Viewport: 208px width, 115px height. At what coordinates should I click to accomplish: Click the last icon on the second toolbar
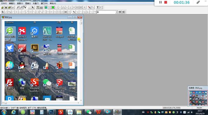(x=124, y=12)
